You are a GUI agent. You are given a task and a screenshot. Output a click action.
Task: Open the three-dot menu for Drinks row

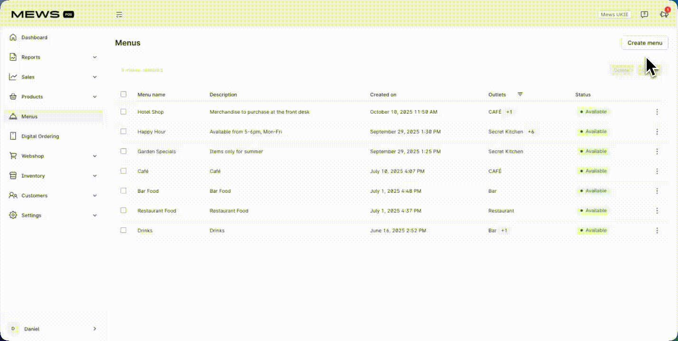657,231
